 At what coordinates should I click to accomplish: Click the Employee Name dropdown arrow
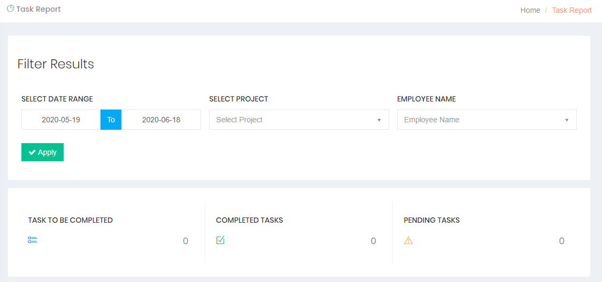pyautogui.click(x=567, y=120)
